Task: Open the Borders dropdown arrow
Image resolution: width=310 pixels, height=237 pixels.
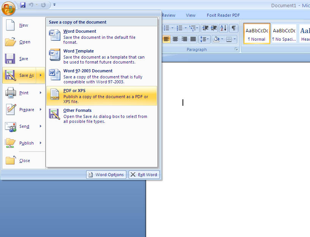Action: [x=234, y=39]
